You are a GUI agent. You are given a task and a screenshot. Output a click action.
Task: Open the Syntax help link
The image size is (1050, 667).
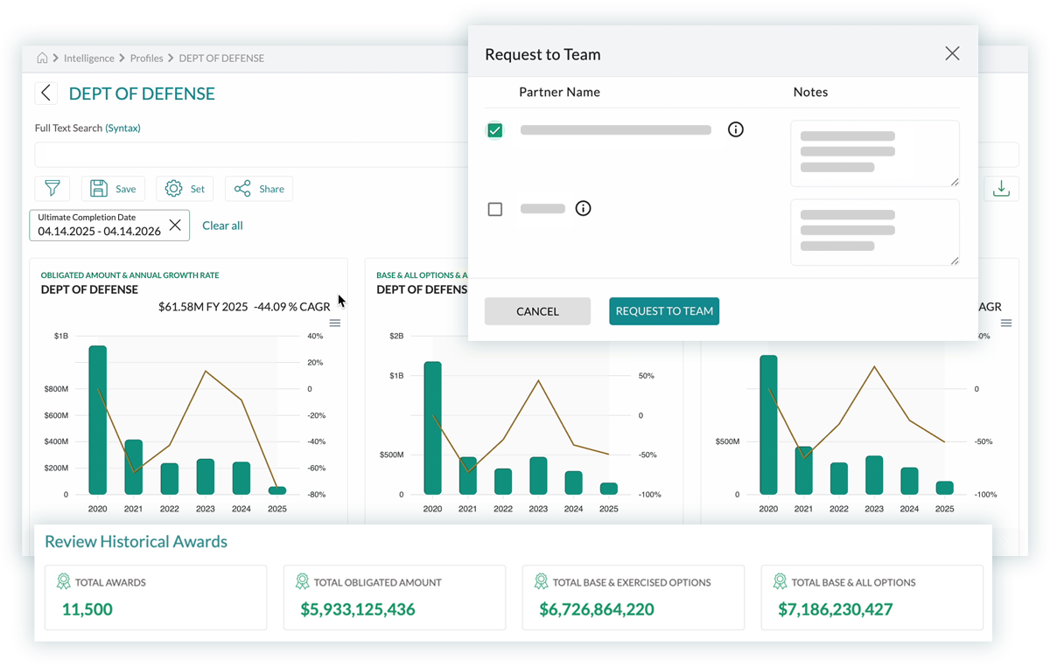tap(123, 128)
